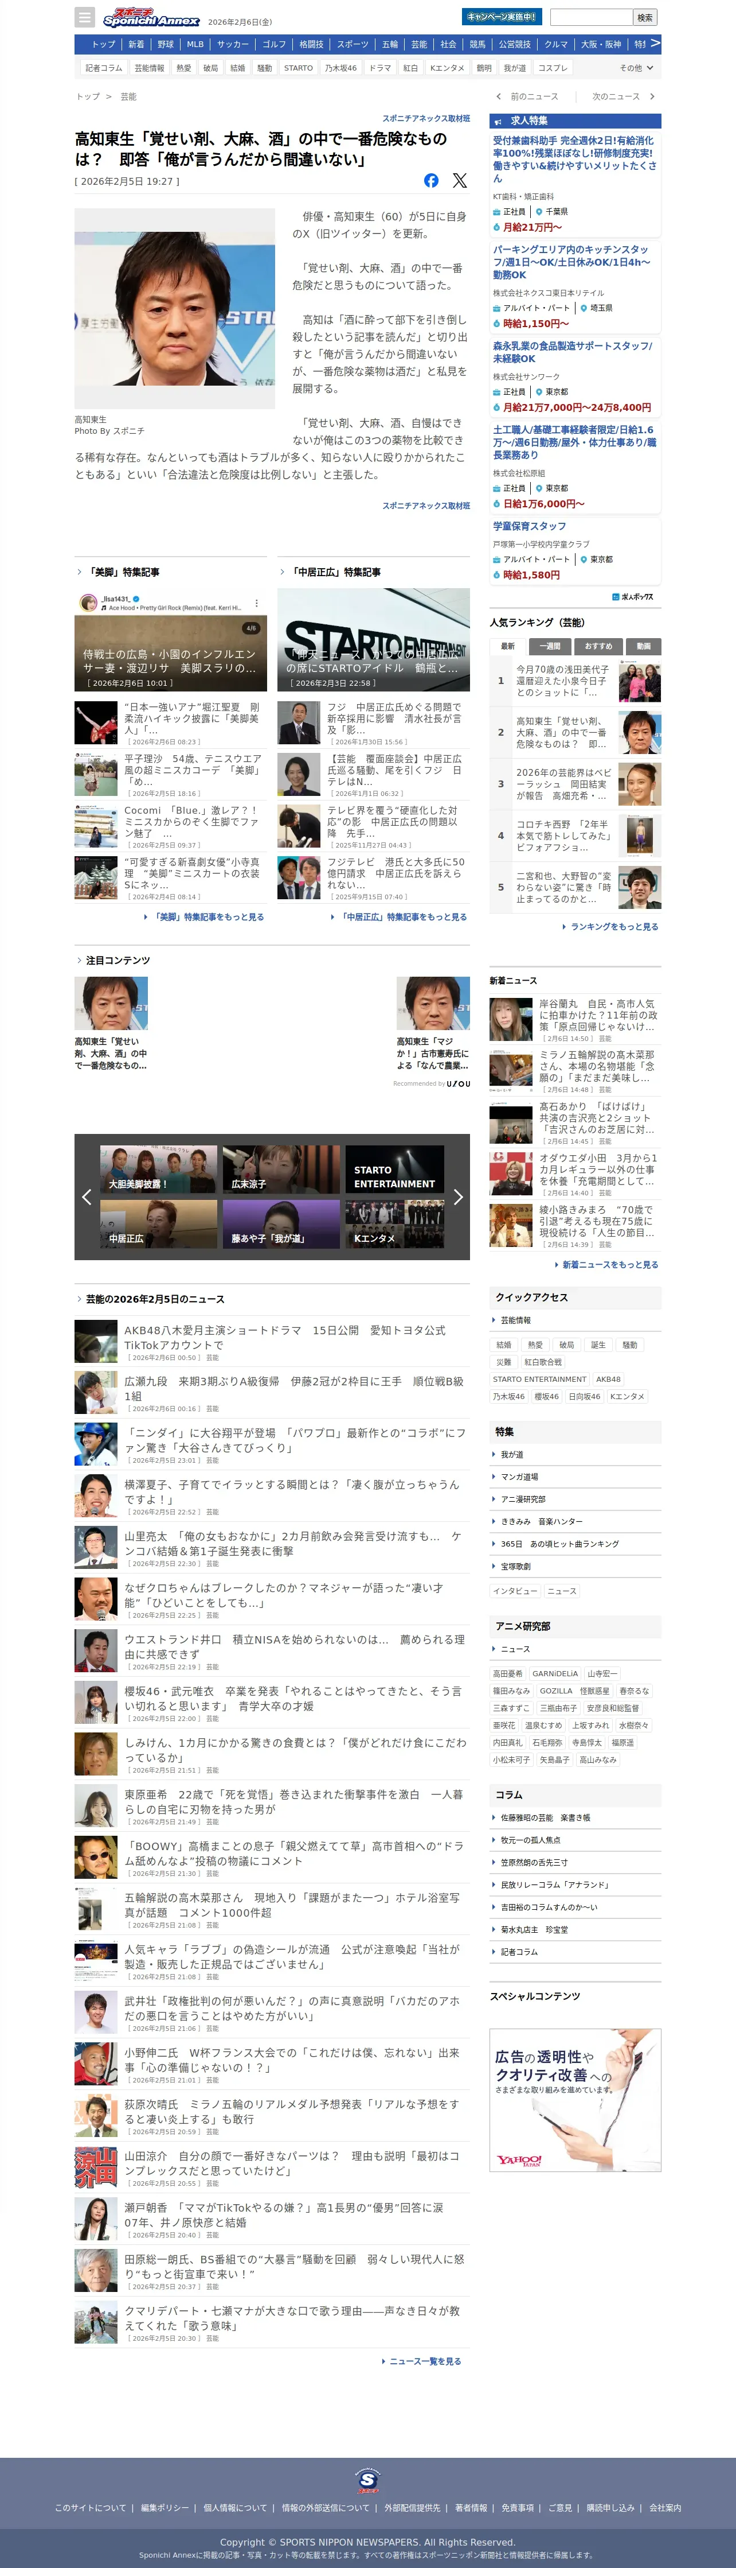
Task: Expand 記者コラム column item
Action: tap(575, 1951)
